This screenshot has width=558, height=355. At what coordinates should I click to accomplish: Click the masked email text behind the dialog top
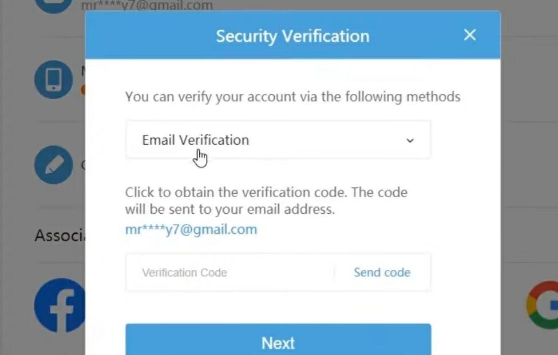[146, 6]
